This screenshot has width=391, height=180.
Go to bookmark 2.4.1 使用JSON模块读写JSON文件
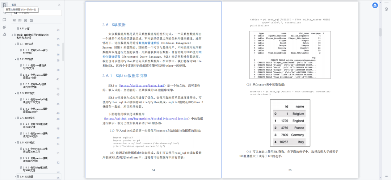click(35, 125)
